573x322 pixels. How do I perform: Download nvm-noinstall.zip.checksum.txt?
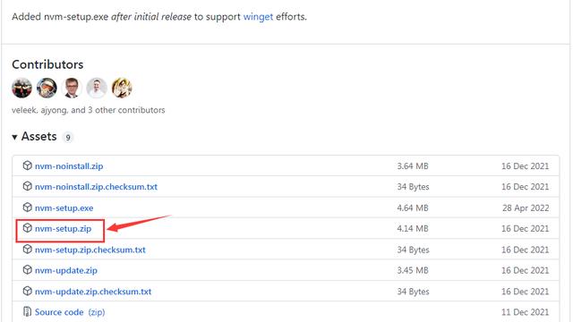pyautogui.click(x=96, y=187)
